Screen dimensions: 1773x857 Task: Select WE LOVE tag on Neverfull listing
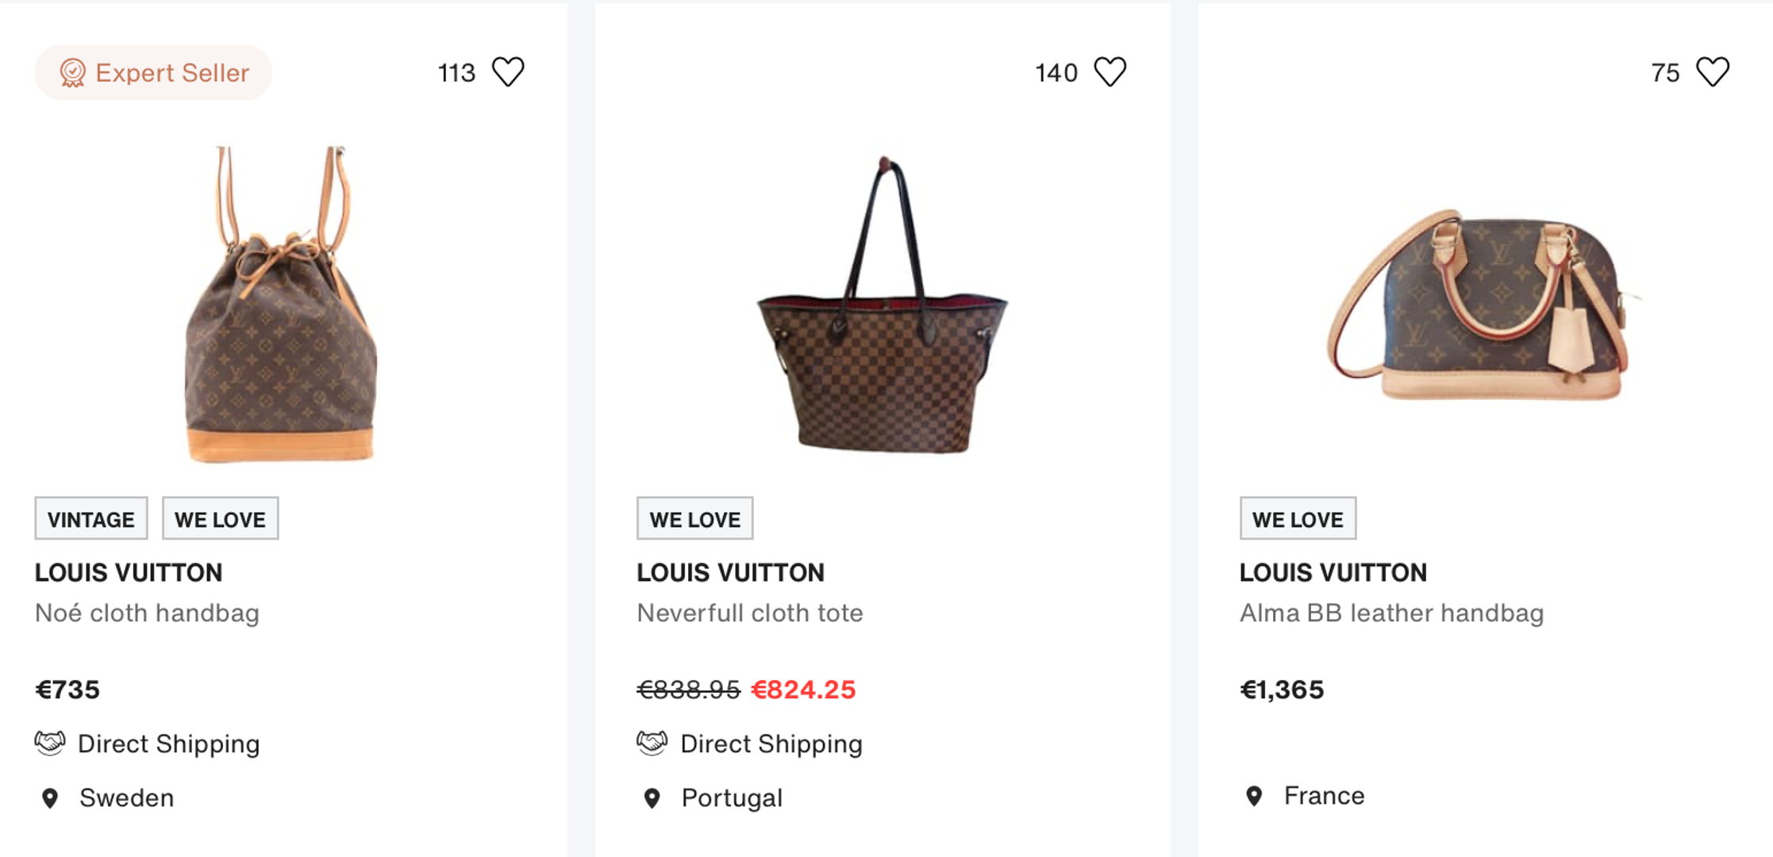click(x=695, y=519)
